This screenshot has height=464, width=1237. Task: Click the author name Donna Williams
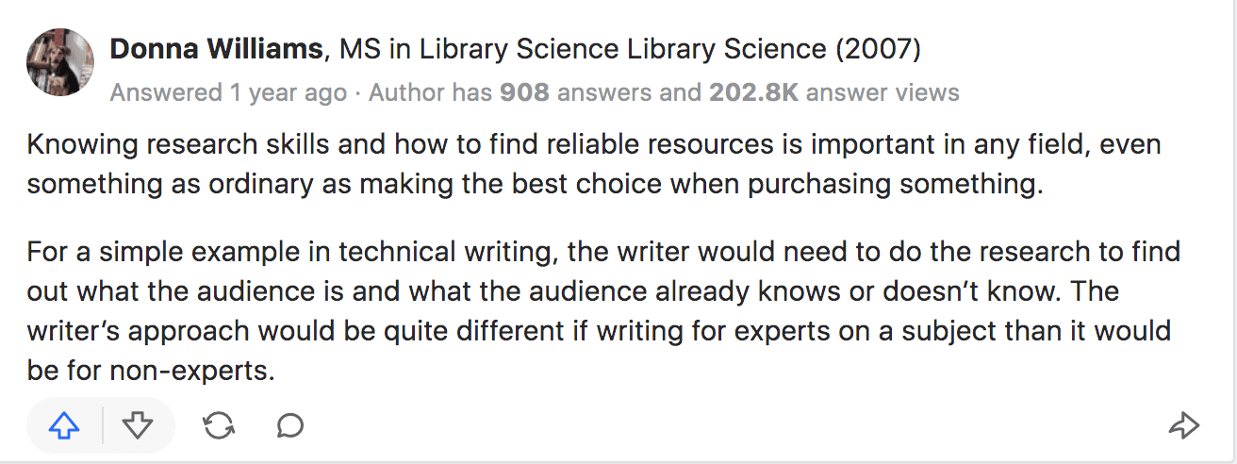click(x=216, y=49)
